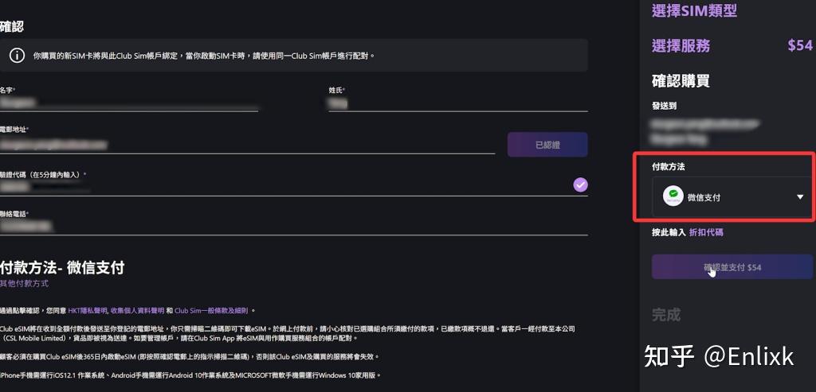
Task: Click the info icon in the notice banner
Action: [x=17, y=56]
